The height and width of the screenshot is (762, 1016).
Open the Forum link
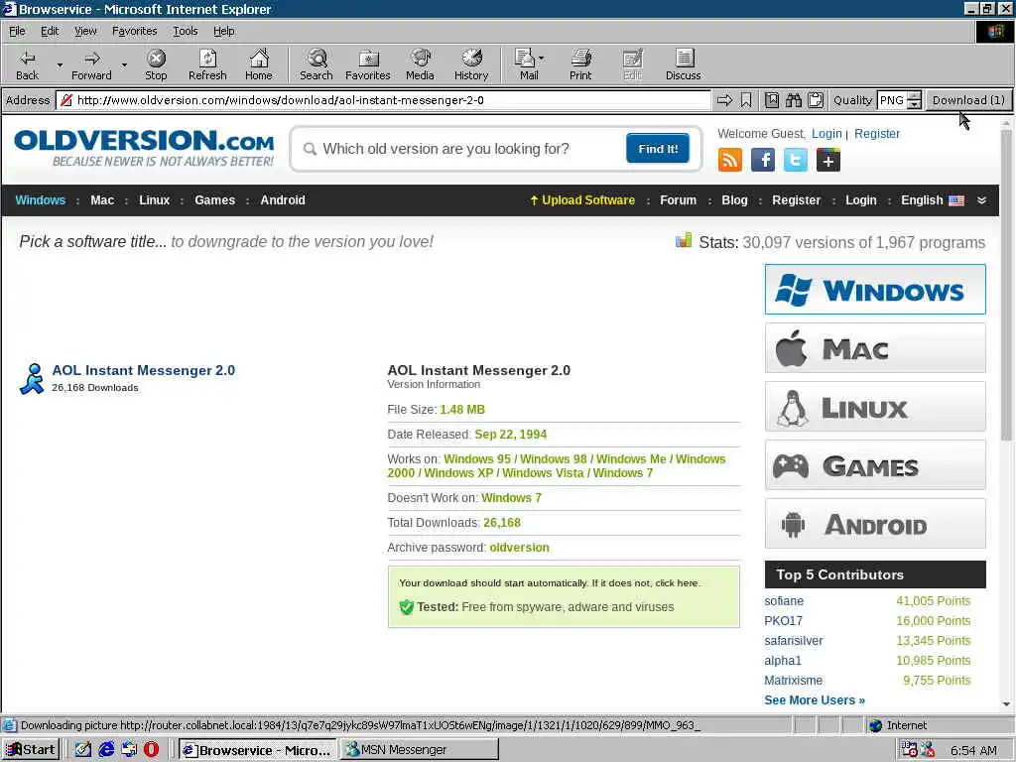(x=678, y=200)
